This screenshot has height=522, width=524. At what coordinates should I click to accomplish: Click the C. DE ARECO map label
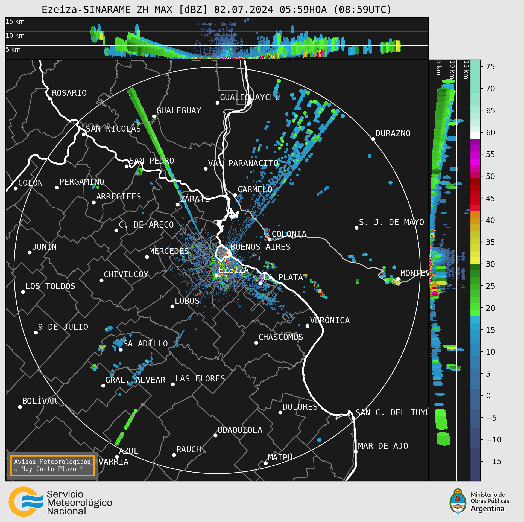coord(146,224)
